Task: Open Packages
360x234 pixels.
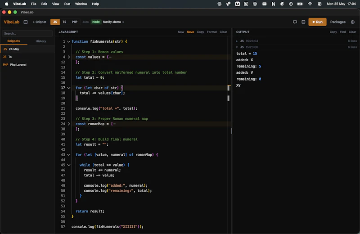Action: click(338, 22)
